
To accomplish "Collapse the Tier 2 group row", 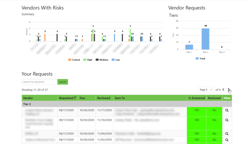I will (127, 104).
